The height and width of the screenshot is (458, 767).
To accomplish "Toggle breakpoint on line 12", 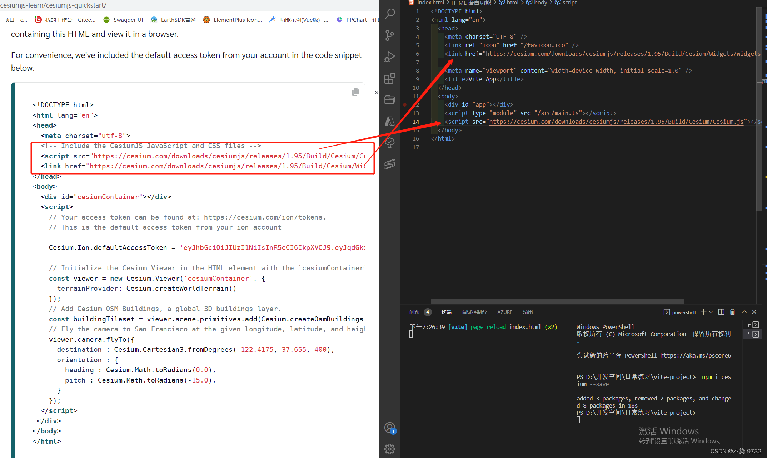I will tap(405, 105).
